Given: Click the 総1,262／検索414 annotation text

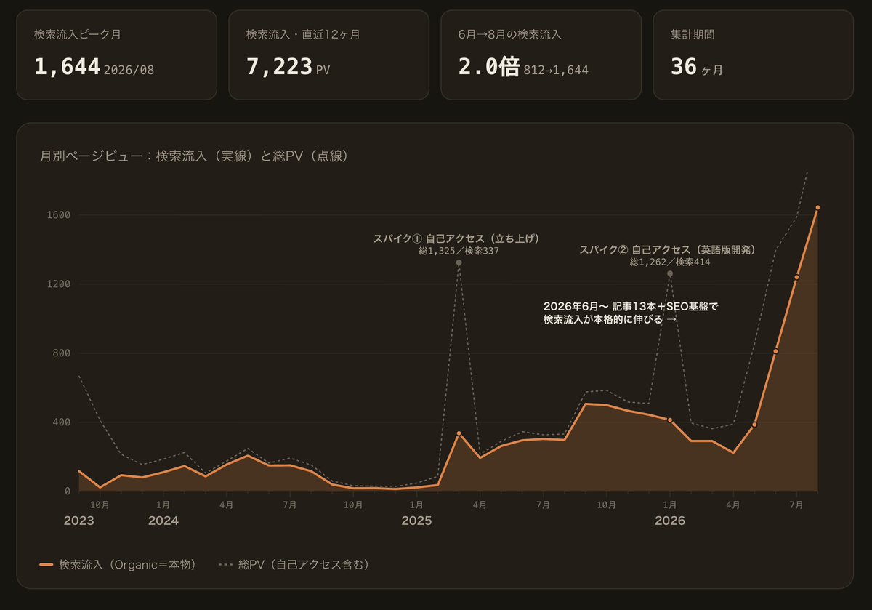Looking at the screenshot, I should tap(670, 262).
